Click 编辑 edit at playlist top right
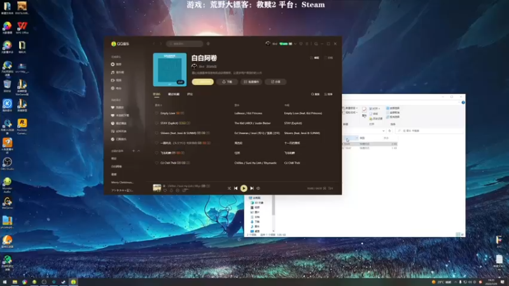 pyautogui.click(x=314, y=58)
